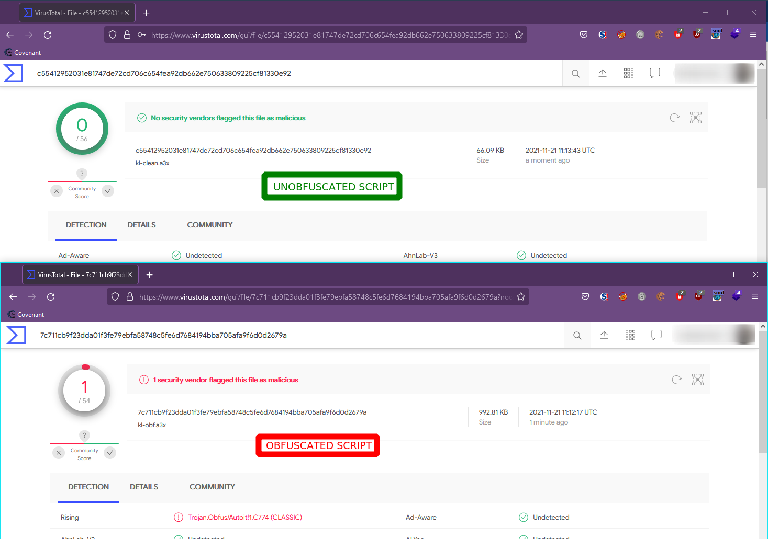This screenshot has height=539, width=768.
Task: Open graph icon for kl-obf.a3x
Action: click(698, 380)
